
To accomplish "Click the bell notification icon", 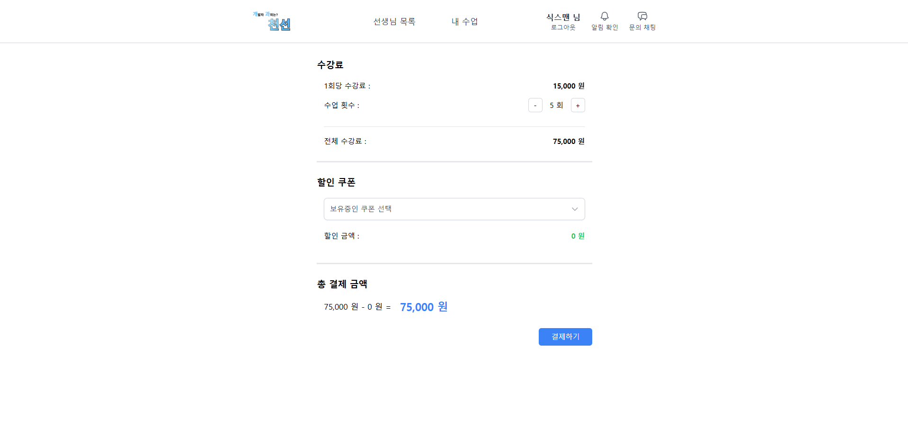I will click(605, 16).
